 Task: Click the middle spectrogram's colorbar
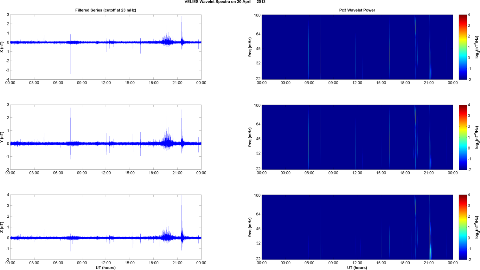[463, 137]
